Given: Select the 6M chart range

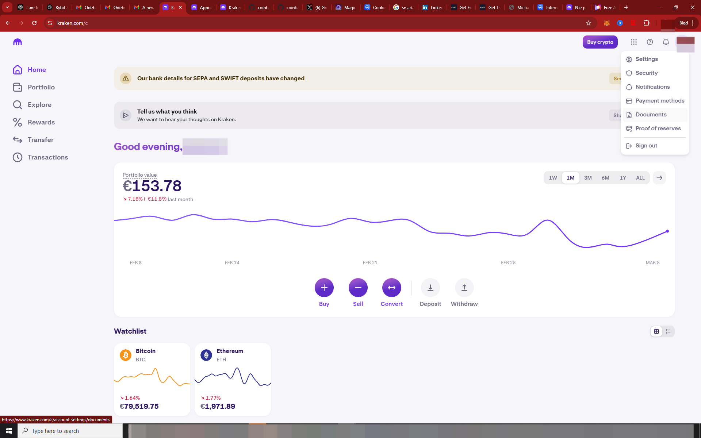Looking at the screenshot, I should coord(605,178).
